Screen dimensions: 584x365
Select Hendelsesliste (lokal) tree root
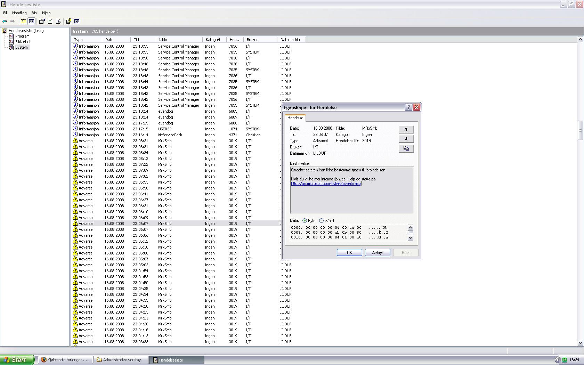(26, 31)
